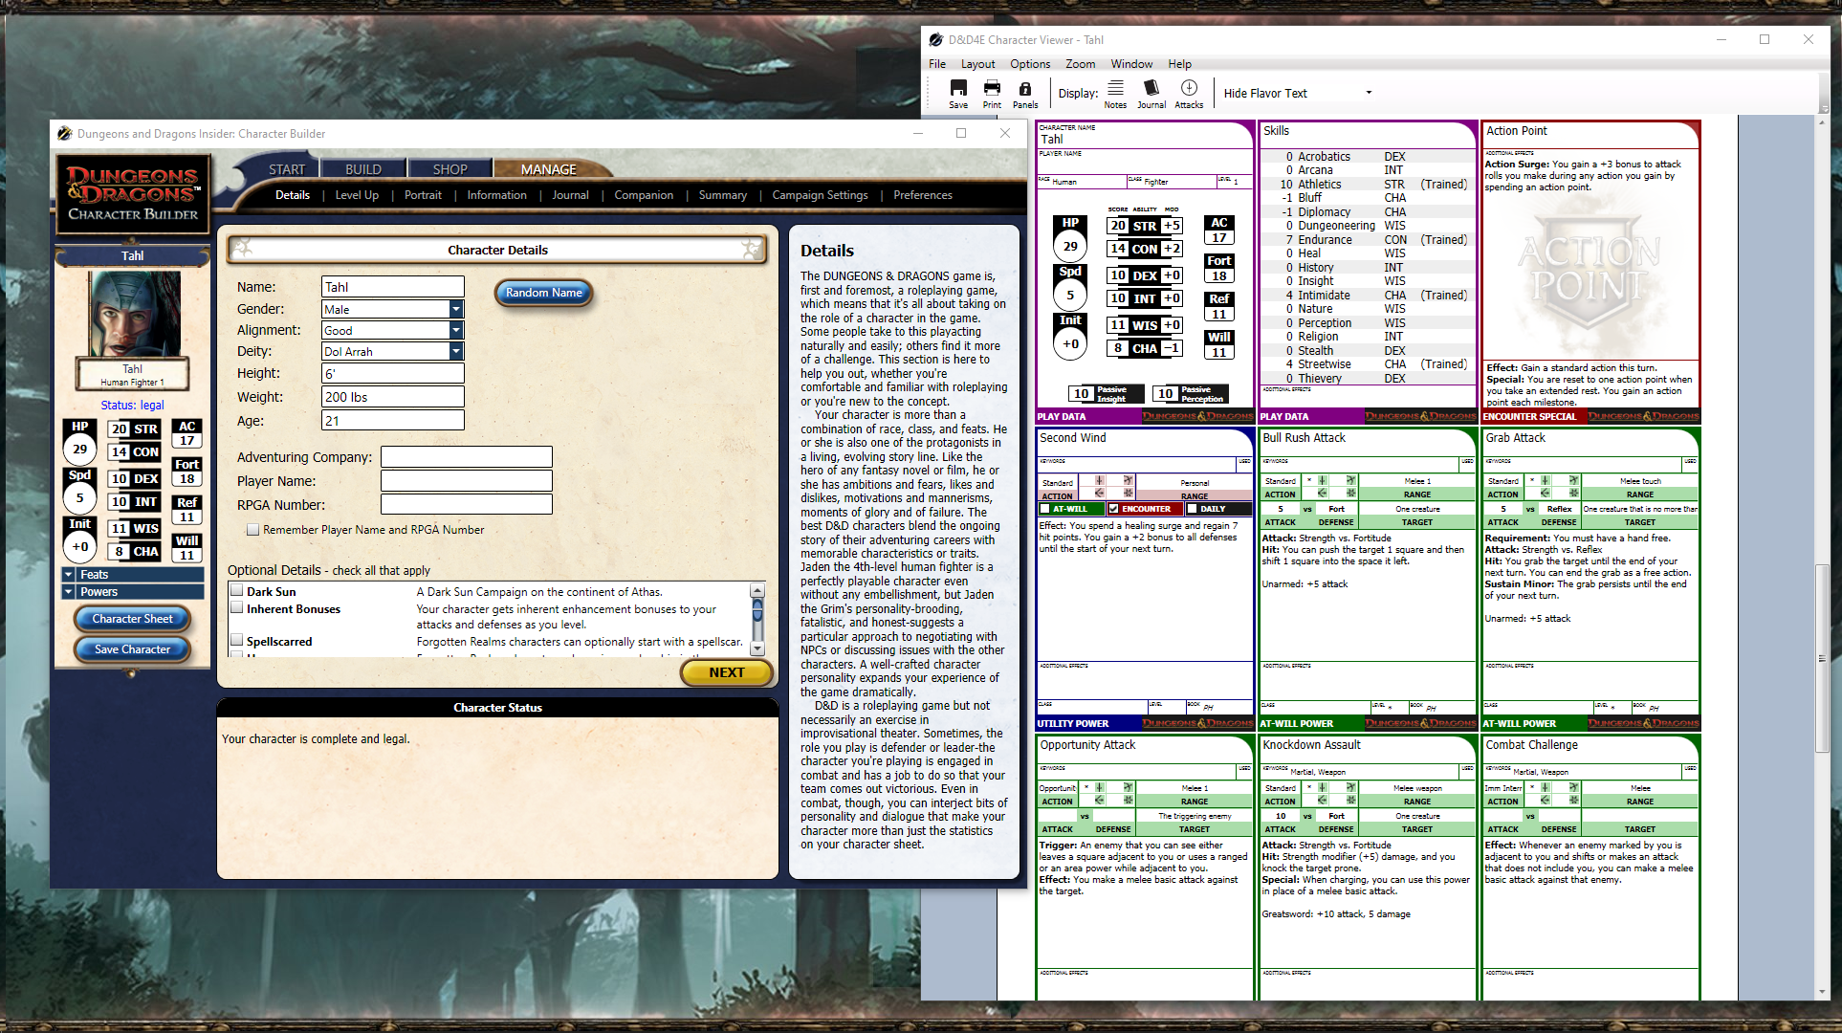
Task: Click the D&D4E Character Viewer title icon
Action: click(x=936, y=40)
